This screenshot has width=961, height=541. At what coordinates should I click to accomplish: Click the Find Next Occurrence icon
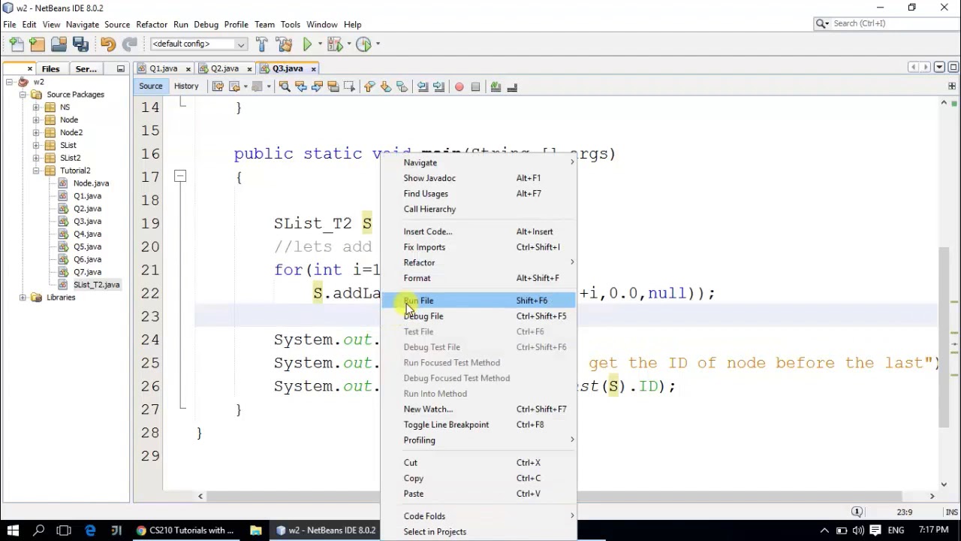coord(317,86)
